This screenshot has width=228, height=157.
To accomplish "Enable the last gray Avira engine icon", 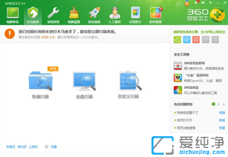I will tap(215, 40).
